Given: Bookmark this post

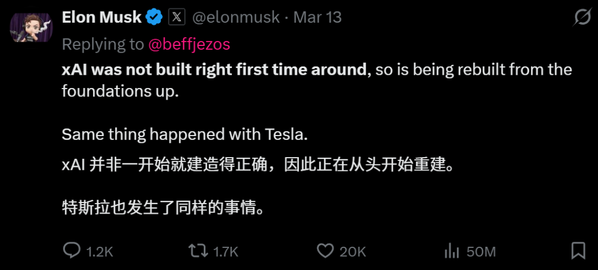Looking at the screenshot, I should 578,251.
